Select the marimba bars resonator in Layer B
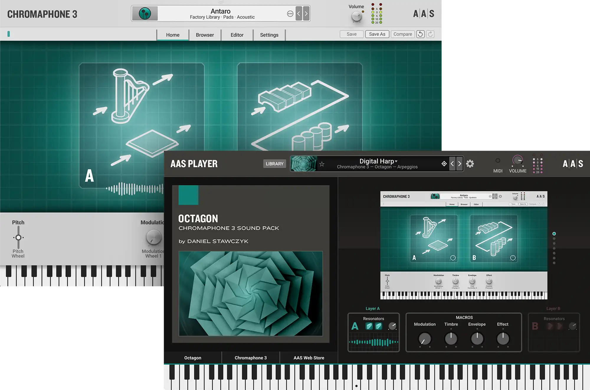The width and height of the screenshot is (590, 390). pyautogui.click(x=285, y=97)
